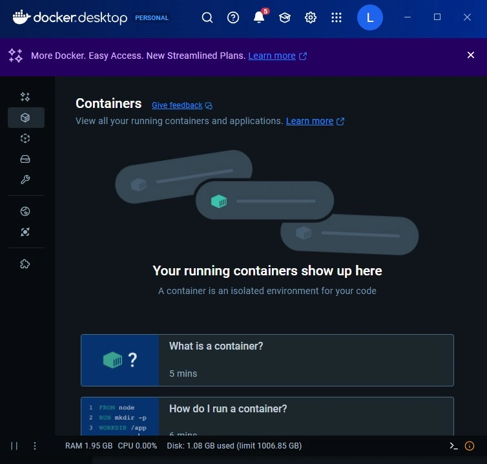The height and width of the screenshot is (464, 487).
Task: Click the PERSONAL plan badge
Action: pos(152,17)
